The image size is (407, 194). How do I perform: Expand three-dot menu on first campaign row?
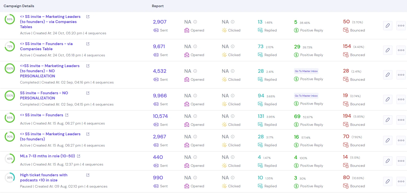coord(401,26)
